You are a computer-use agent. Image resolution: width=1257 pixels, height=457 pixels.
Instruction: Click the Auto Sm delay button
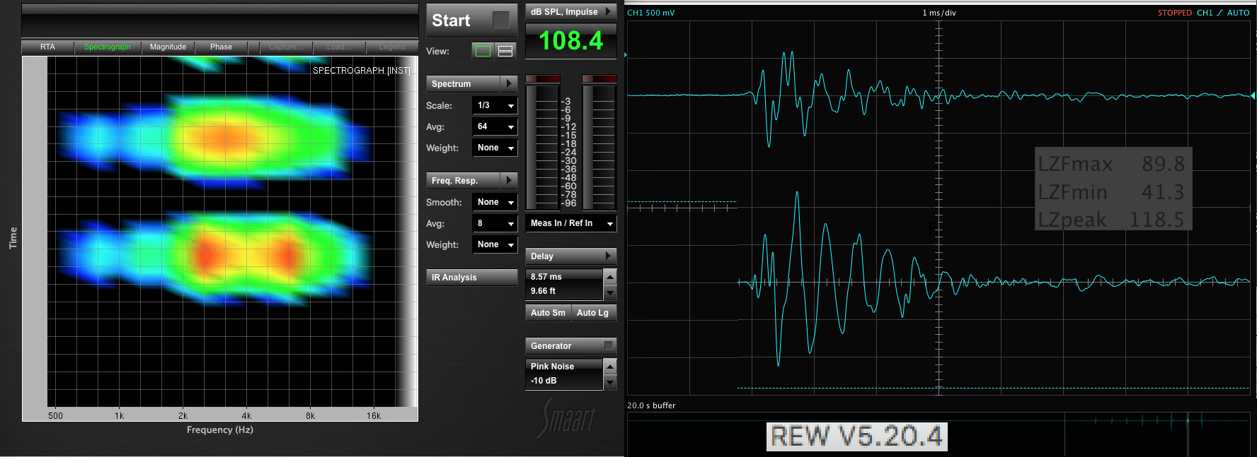(548, 313)
